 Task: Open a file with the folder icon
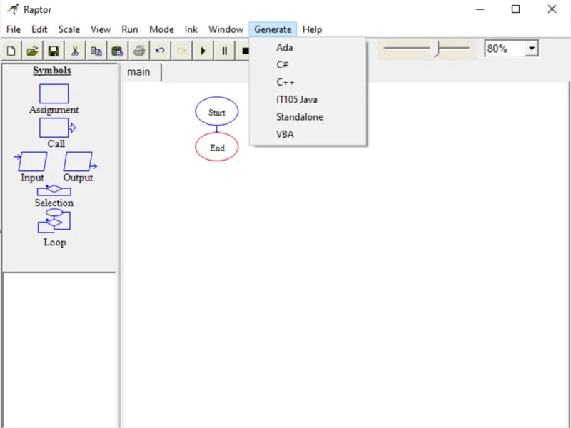coord(32,51)
